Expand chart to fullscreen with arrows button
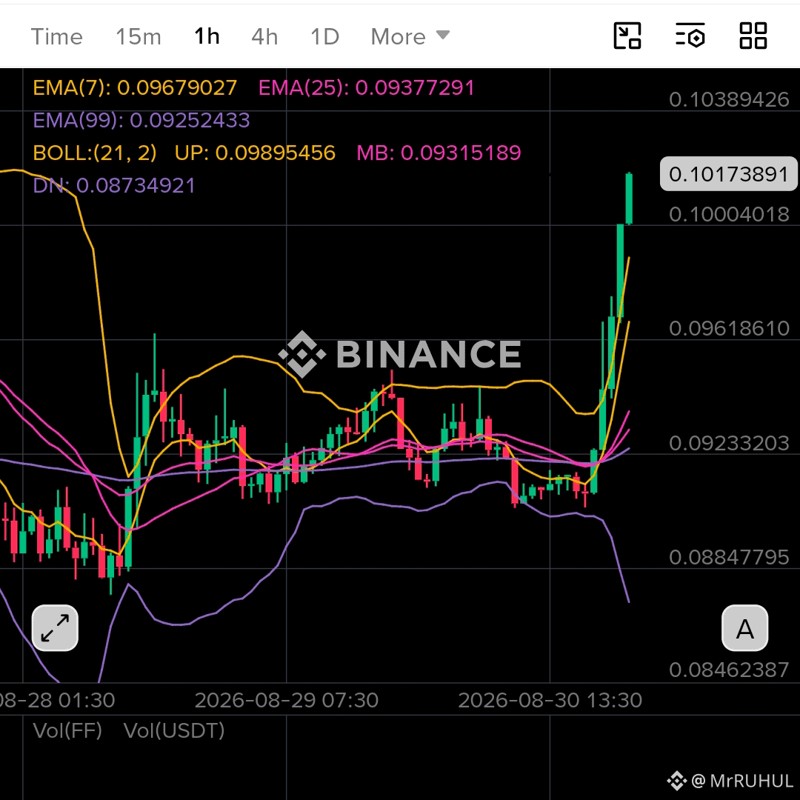This screenshot has height=800, width=800. click(x=55, y=628)
